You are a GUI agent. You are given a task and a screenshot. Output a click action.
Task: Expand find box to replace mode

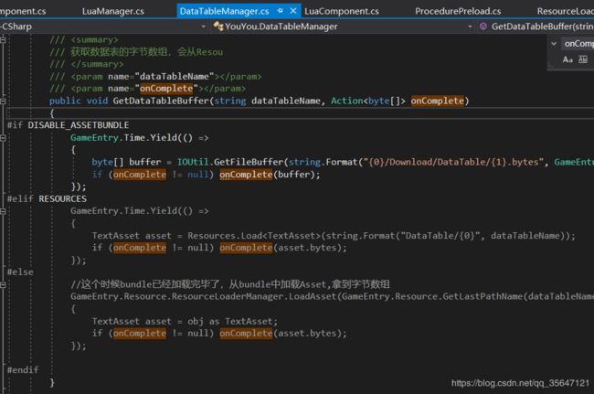554,44
